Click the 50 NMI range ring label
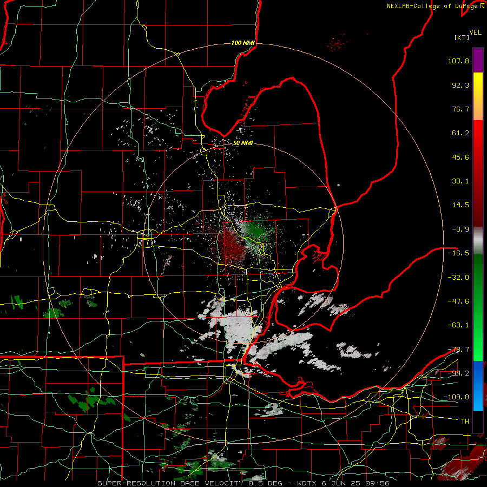 (243, 143)
